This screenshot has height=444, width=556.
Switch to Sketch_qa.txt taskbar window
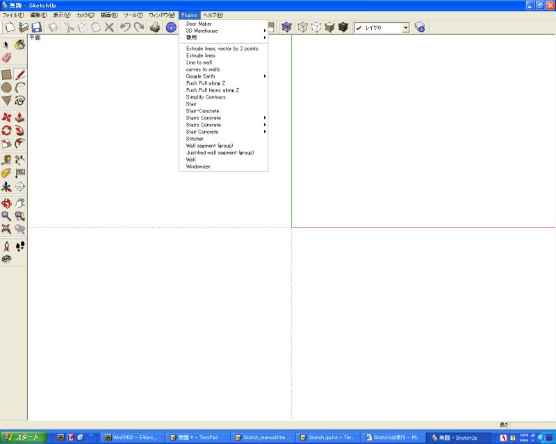click(x=329, y=438)
